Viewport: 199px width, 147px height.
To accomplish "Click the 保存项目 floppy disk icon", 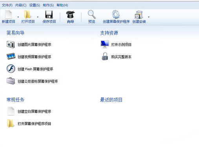I will pos(49,15).
